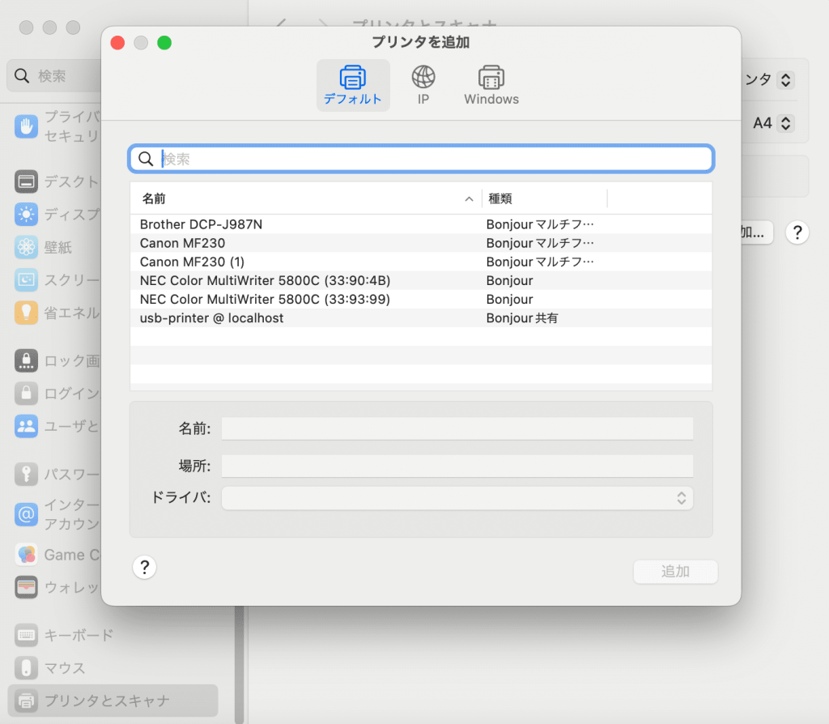829x724 pixels.
Task: Open the Users & Groups sidebar icon
Action: pyautogui.click(x=27, y=426)
